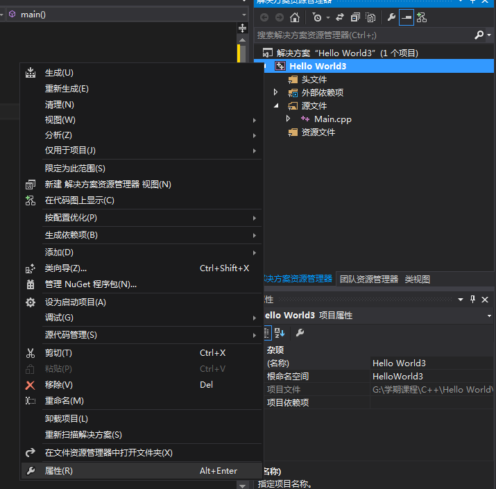Image resolution: width=496 pixels, height=489 pixels.
Task: Click 属性(R) at the bottom of the menu
Action: [141, 471]
